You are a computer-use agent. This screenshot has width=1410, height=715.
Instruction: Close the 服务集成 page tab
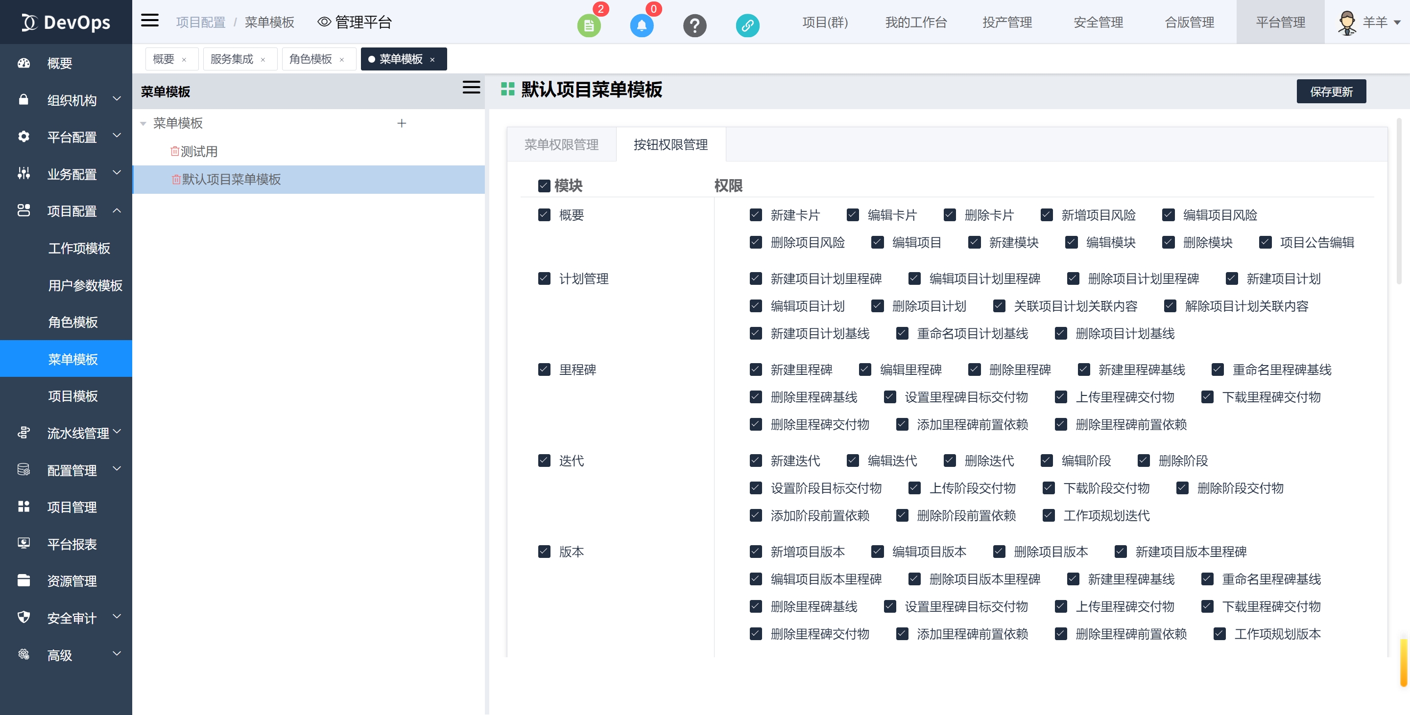(263, 60)
